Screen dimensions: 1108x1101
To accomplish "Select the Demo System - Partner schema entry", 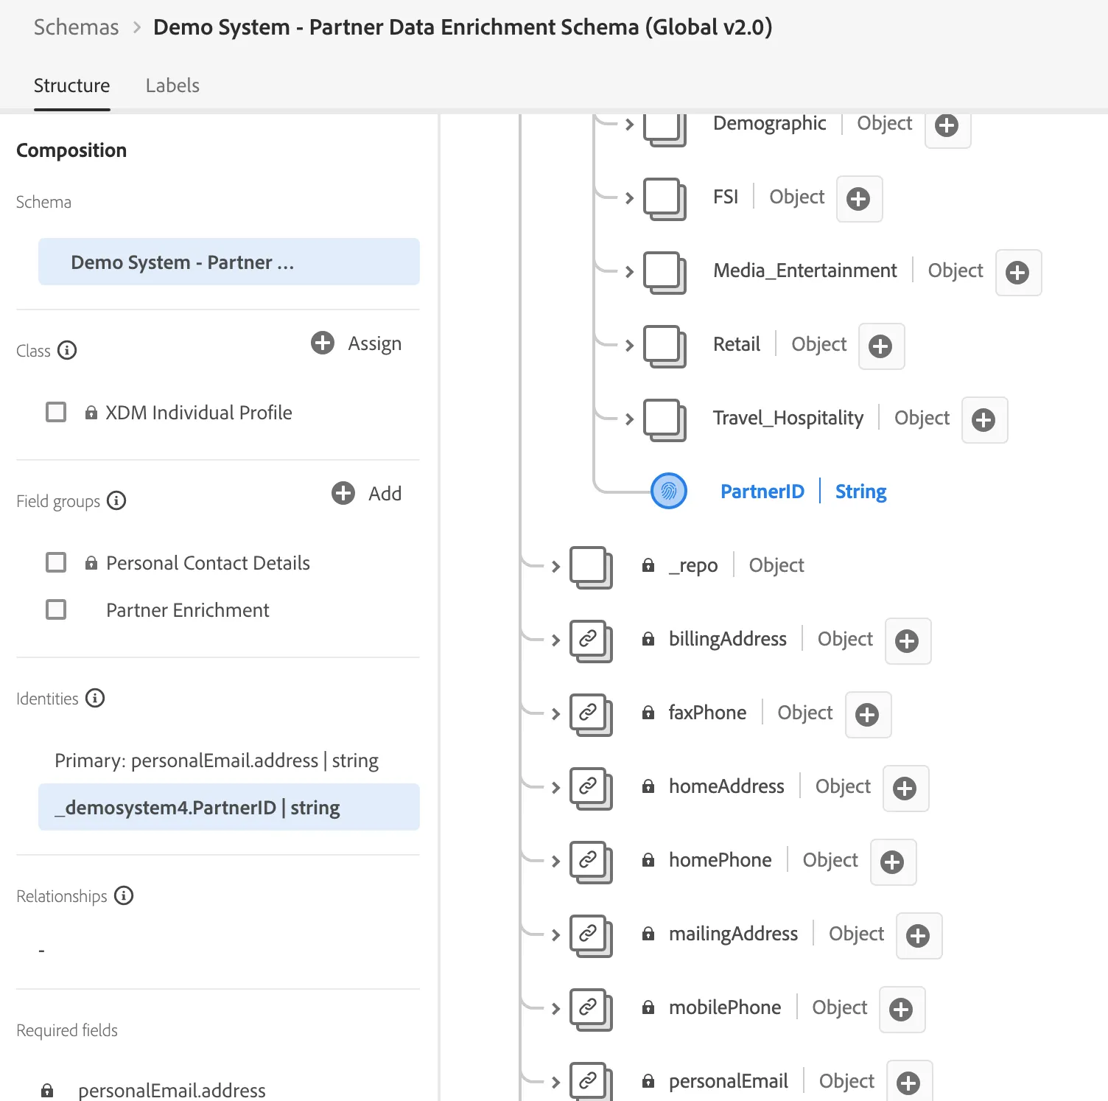I will pos(229,262).
